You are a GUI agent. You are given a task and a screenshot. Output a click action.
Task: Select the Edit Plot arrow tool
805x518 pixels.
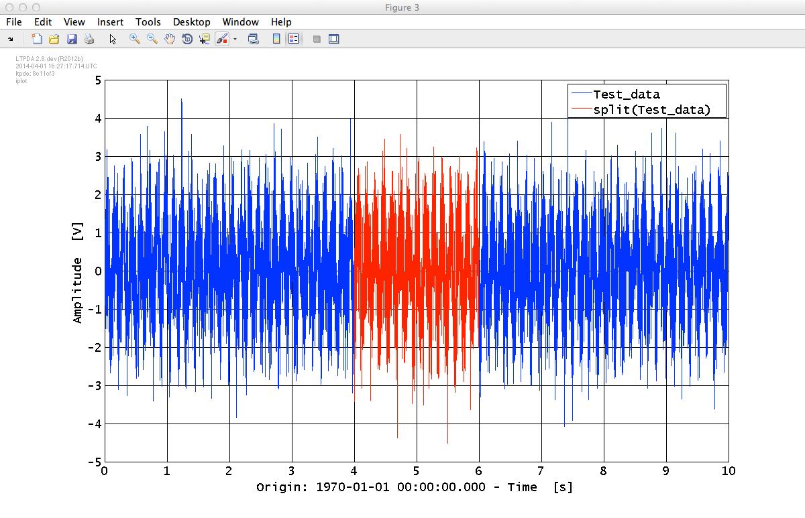[x=113, y=39]
